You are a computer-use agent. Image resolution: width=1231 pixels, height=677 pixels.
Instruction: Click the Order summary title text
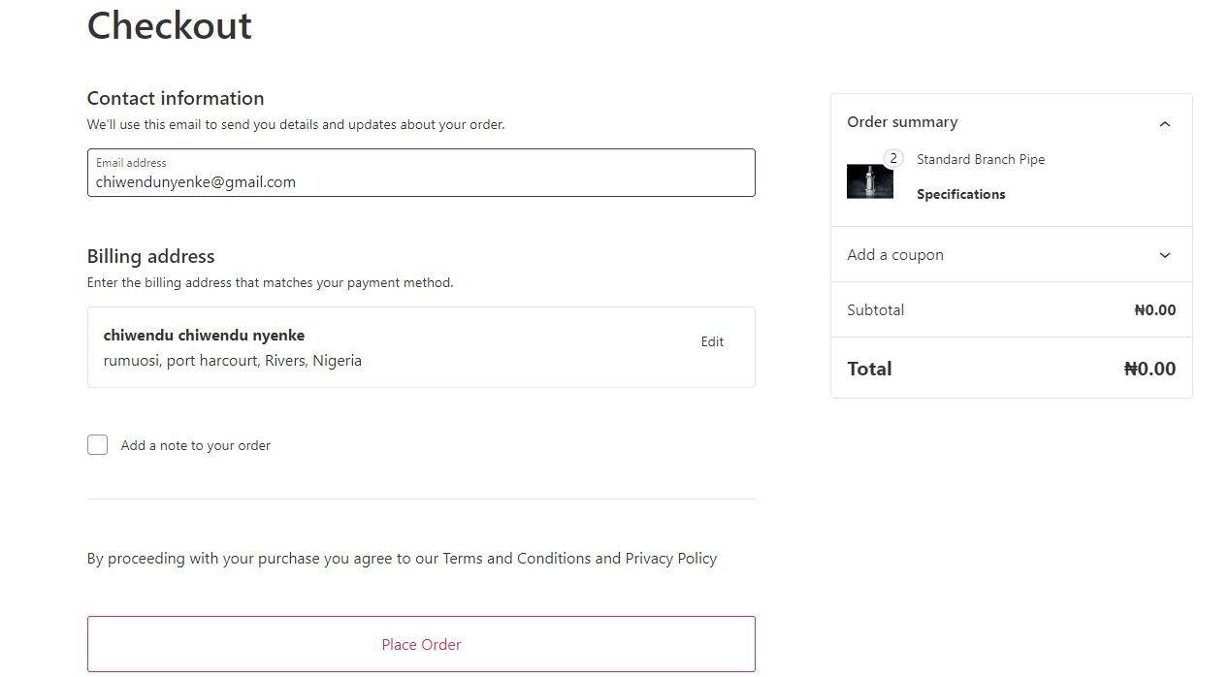pyautogui.click(x=902, y=122)
